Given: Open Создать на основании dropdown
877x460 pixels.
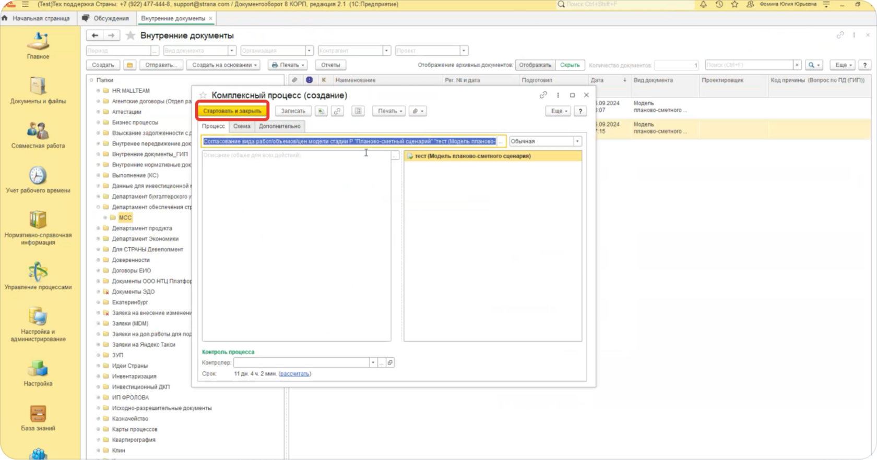Looking at the screenshot, I should (224, 65).
